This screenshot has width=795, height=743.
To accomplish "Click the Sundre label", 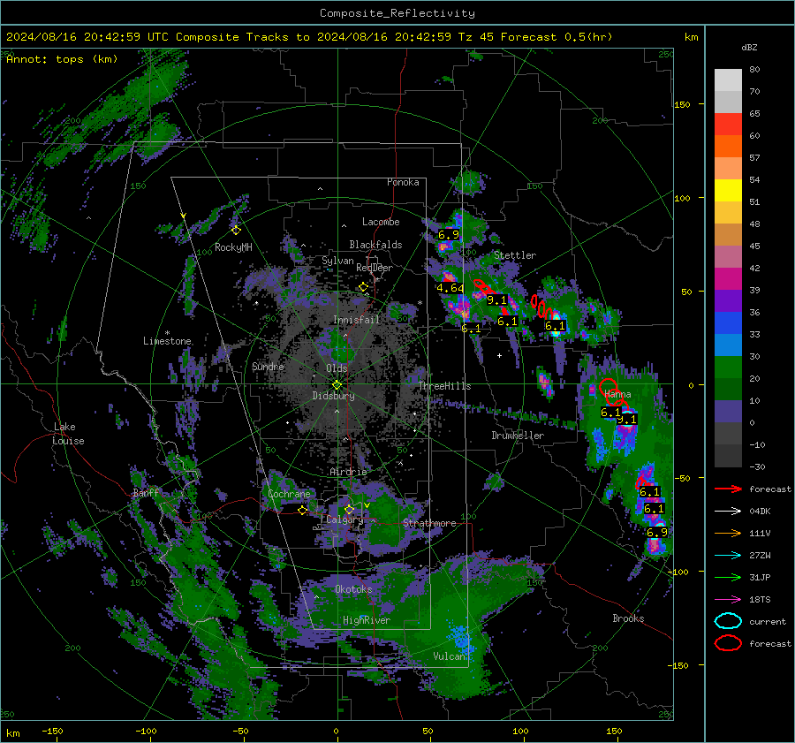I will point(268,367).
